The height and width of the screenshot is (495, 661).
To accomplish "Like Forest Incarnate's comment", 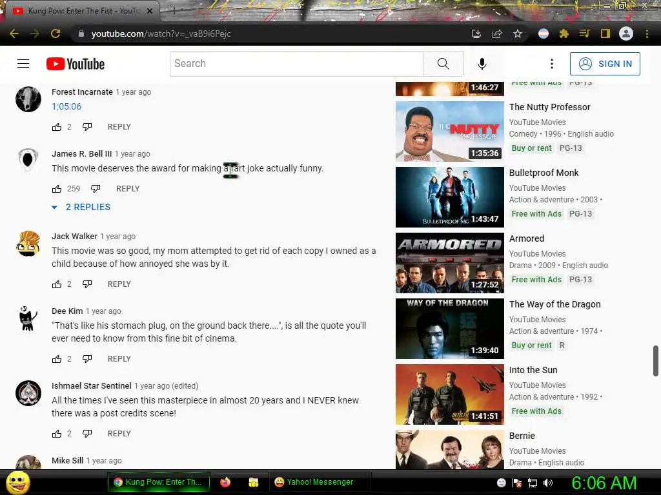I will tap(57, 127).
